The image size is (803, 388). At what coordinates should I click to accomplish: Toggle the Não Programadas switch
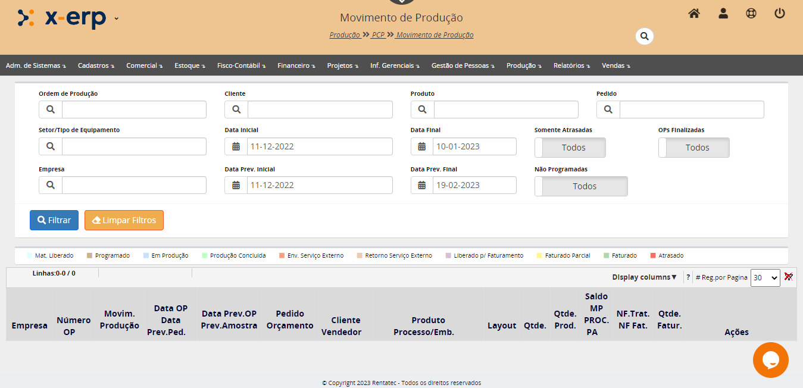pos(580,186)
